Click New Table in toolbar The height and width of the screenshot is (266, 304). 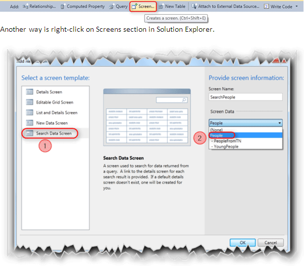click(x=172, y=7)
